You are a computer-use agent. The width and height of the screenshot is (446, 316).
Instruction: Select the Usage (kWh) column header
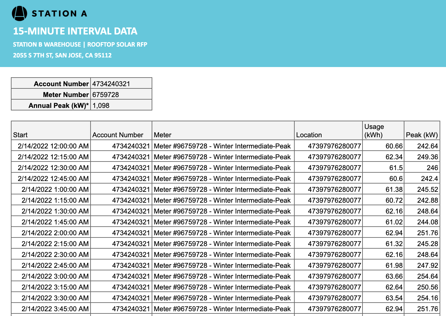[x=383, y=131]
